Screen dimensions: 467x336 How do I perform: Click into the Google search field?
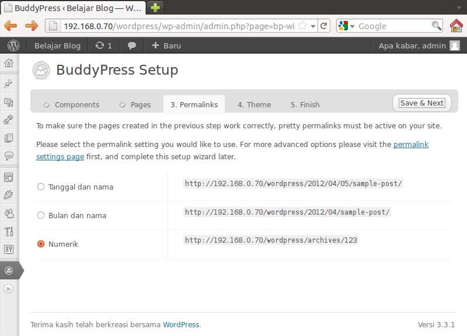393,26
